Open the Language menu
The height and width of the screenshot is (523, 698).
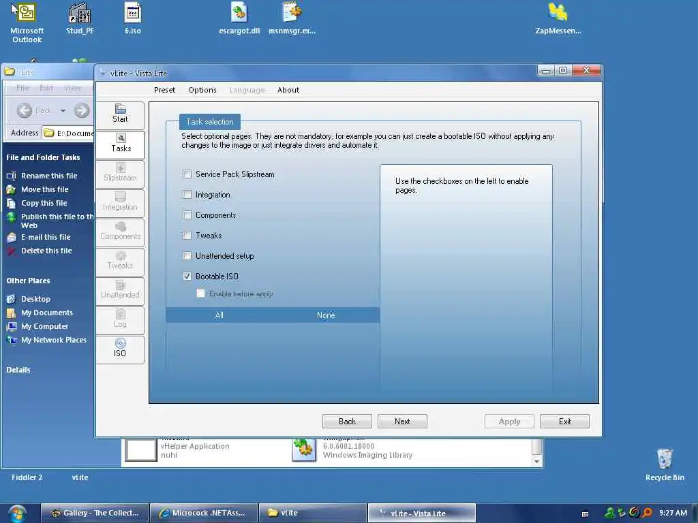[247, 90]
